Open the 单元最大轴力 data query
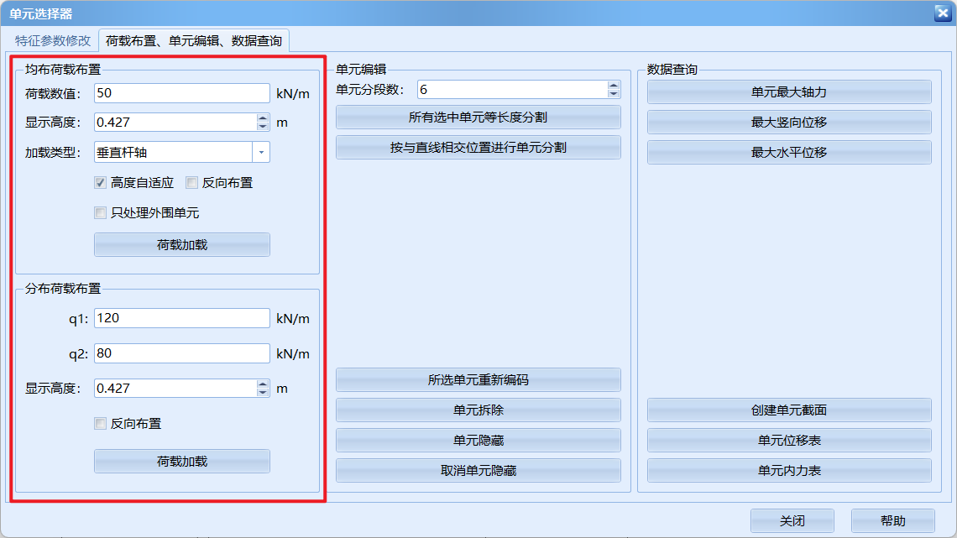Viewport: 957px width, 538px height. [788, 92]
